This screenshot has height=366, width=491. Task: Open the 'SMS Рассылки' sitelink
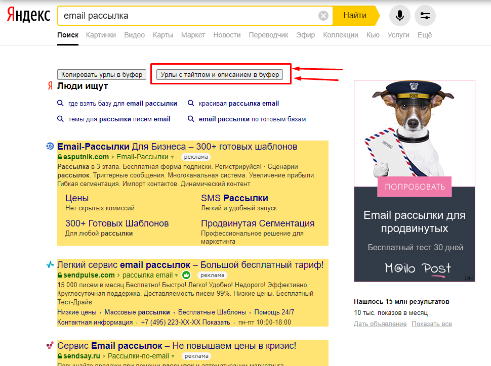234,198
